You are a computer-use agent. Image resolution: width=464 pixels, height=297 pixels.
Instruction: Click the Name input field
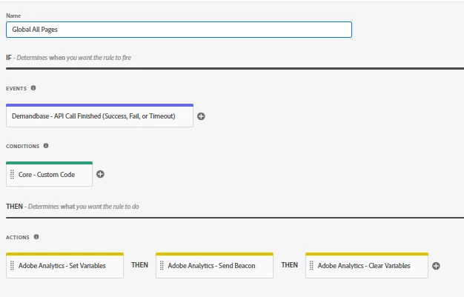point(179,30)
